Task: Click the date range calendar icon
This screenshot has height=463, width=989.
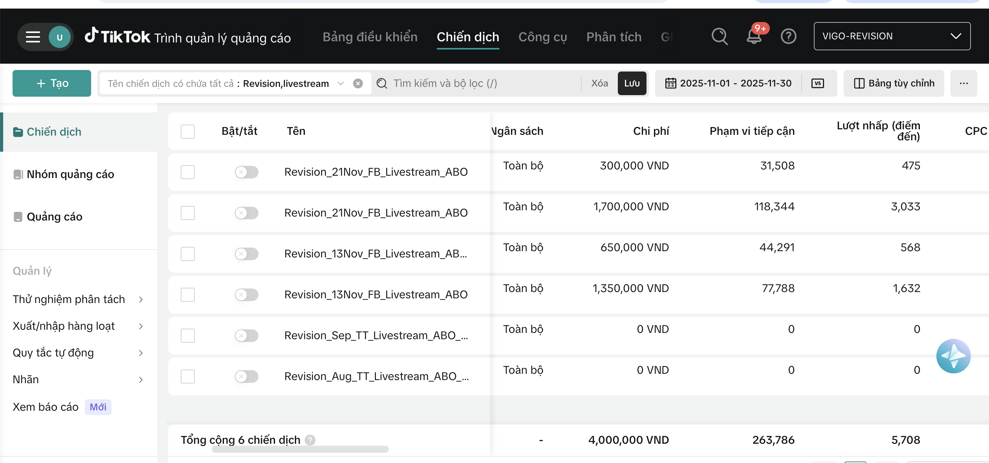Action: (670, 83)
